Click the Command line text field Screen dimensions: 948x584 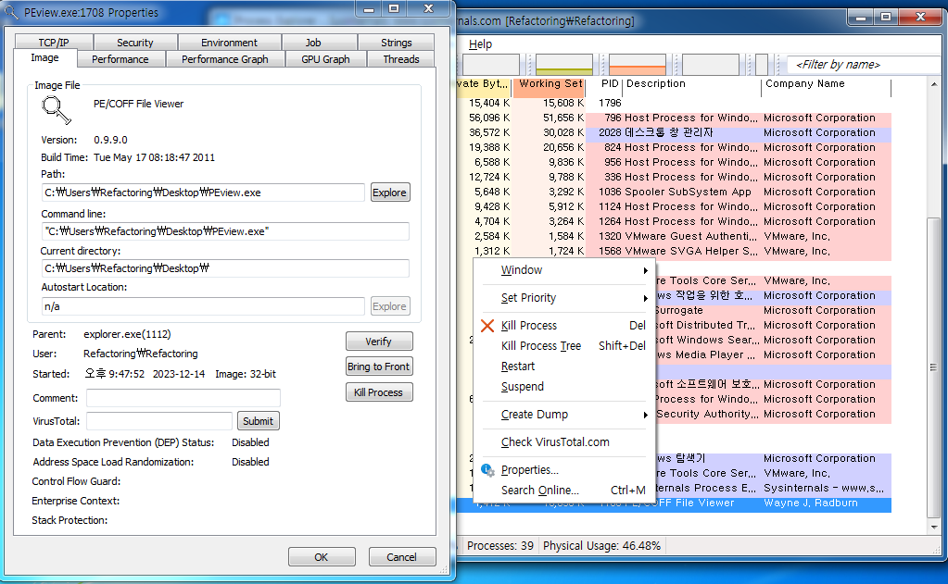click(225, 231)
